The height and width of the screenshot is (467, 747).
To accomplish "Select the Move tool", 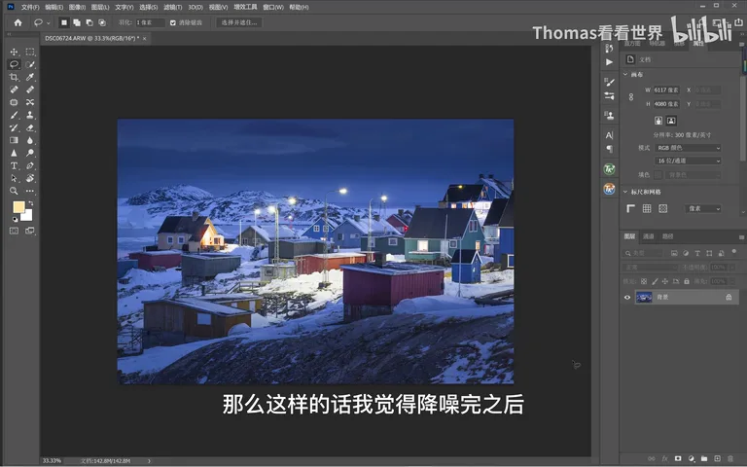I will point(14,52).
